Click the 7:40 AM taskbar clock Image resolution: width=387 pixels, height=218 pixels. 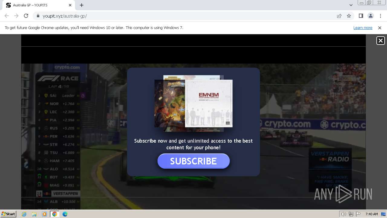(372, 214)
